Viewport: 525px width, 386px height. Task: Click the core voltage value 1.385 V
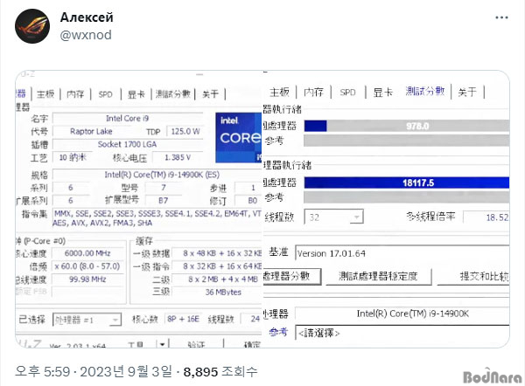(178, 157)
